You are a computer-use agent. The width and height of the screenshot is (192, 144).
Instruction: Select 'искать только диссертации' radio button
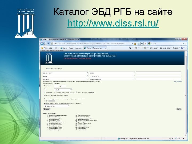56,92
